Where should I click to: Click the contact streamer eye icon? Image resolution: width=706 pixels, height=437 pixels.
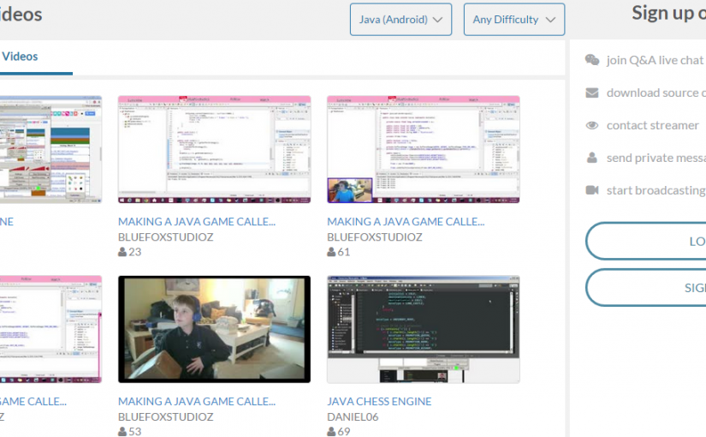[x=592, y=125]
